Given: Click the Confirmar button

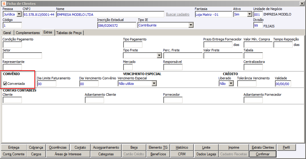Looking at the screenshot, I should (263, 154).
